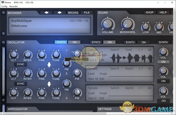This screenshot has width=176, height=115.
Task: Click oscillator 1 FINE knob
Action: point(42,54)
